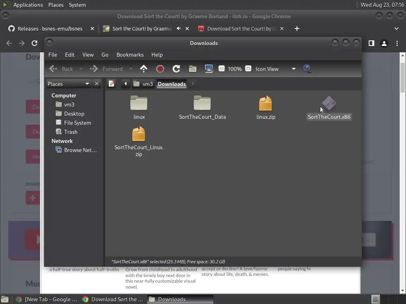
Task: Select the SortTheCourt_Linux.zip archive
Action: pos(138,134)
